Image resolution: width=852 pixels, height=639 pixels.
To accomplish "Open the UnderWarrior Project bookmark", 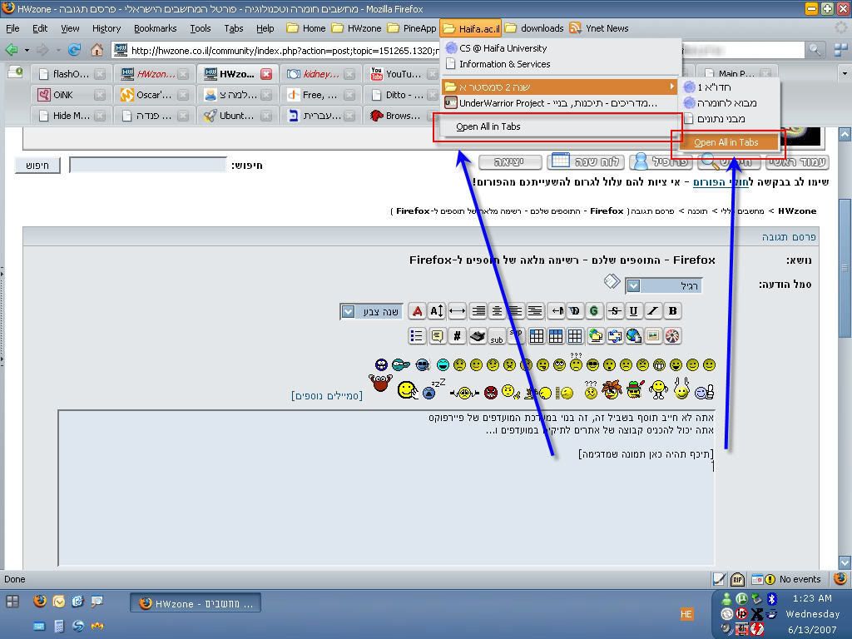I will 560,102.
